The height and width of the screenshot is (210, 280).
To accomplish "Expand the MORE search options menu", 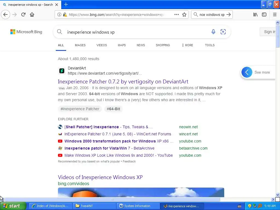I will tap(188, 45).
